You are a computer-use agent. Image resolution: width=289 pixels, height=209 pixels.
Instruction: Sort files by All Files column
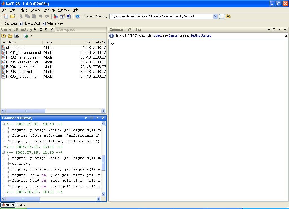[x=22, y=42]
